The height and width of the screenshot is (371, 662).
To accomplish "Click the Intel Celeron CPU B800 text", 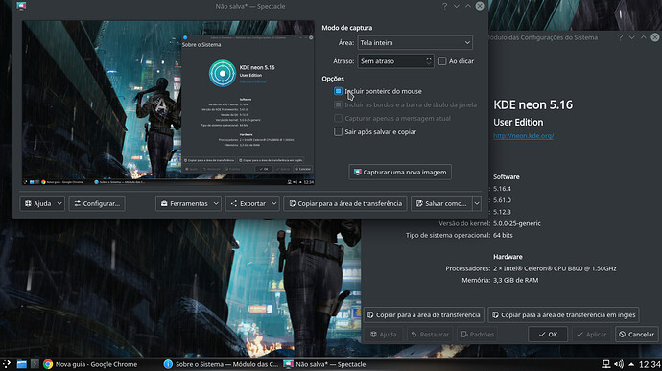I will 555,268.
